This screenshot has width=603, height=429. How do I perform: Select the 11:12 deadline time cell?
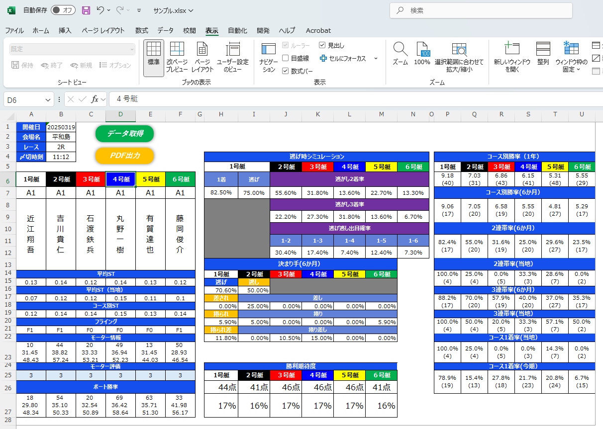61,157
